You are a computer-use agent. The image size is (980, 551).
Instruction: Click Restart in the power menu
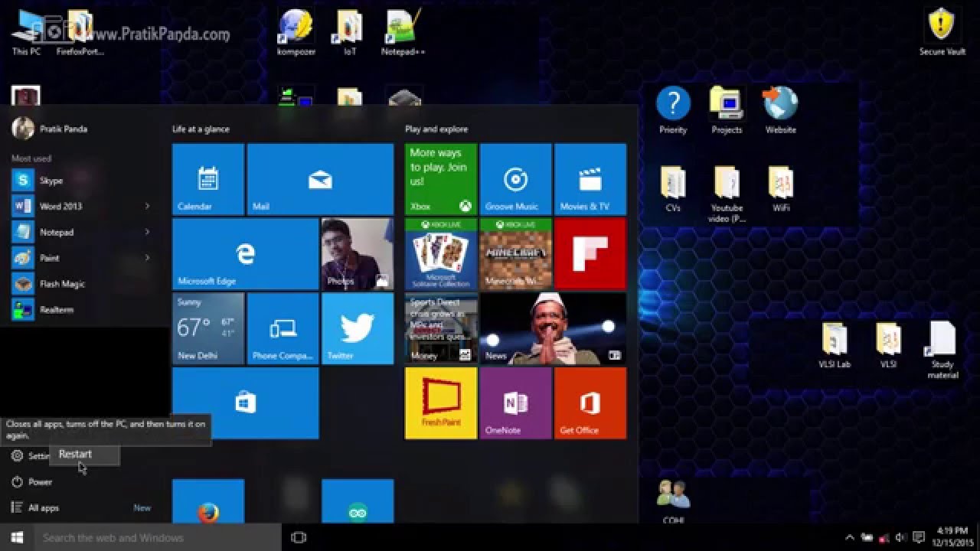click(x=84, y=455)
